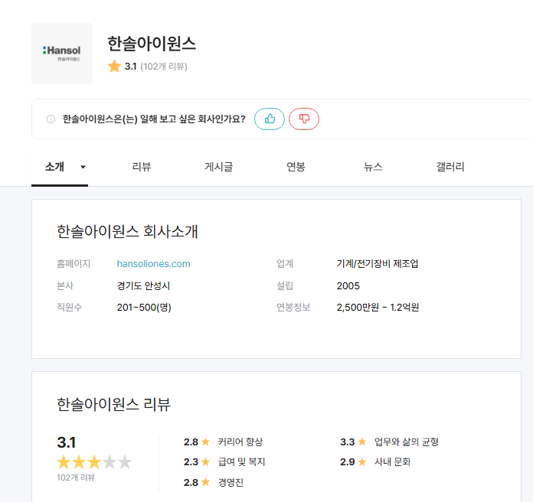Click the 업무와 삶의 균형 rating star
This screenshot has height=502, width=533.
(362, 442)
